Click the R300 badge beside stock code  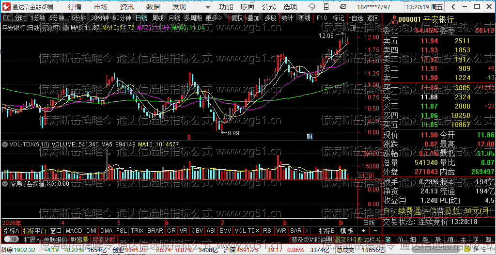coord(394,20)
